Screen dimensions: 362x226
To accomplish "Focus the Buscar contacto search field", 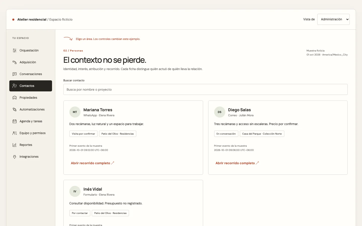I will pos(205,89).
